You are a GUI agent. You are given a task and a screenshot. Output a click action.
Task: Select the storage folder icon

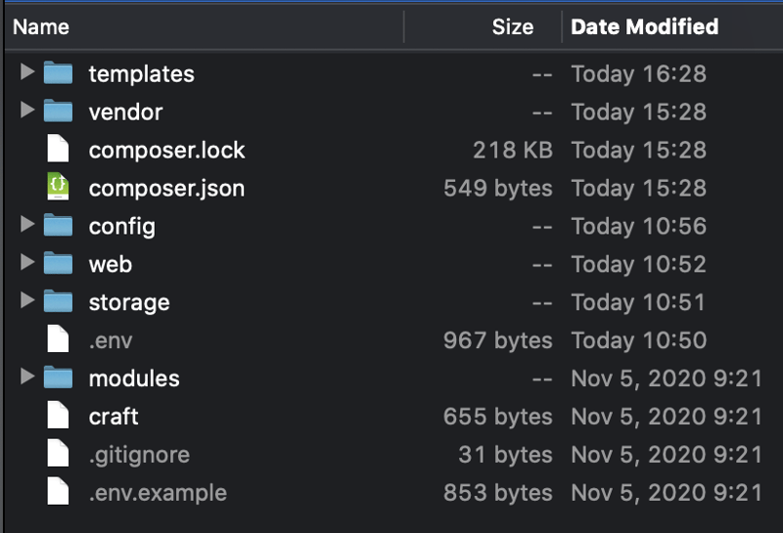tap(59, 302)
